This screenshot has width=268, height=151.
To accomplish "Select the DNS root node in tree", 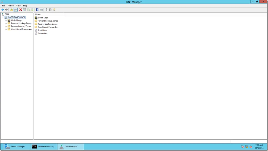I will tap(7, 14).
